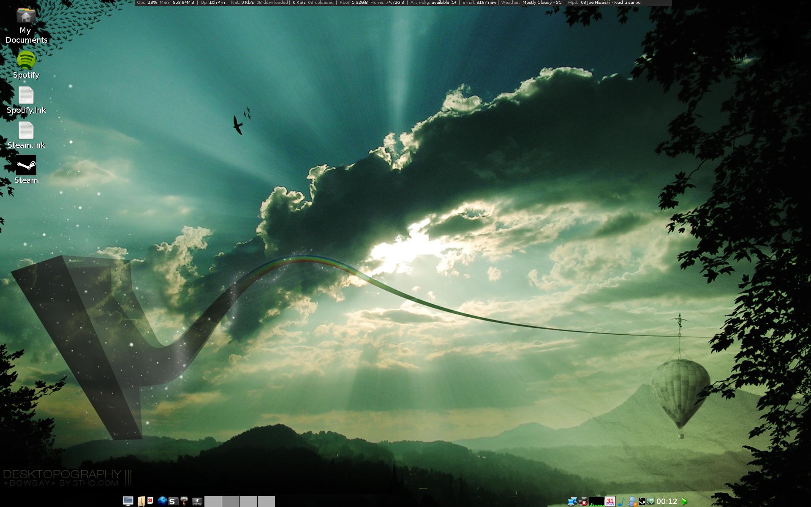Click the '0B downloaded' network entry
The image size is (811, 507).
point(272,3)
